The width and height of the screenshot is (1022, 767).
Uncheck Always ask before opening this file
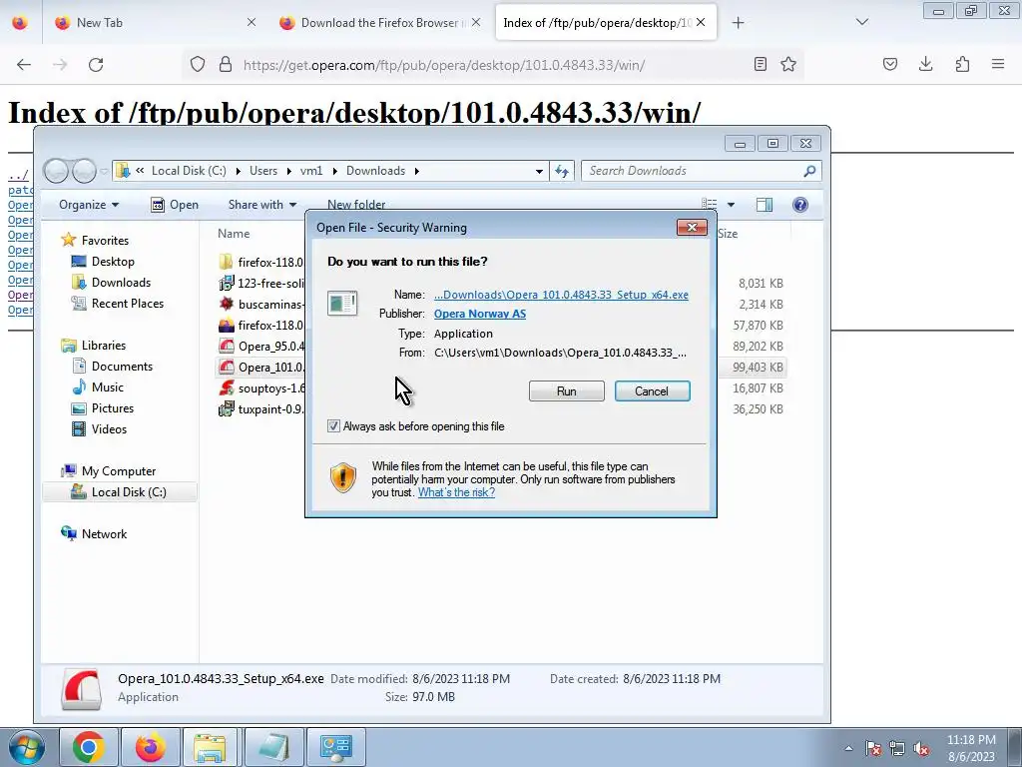pos(333,425)
